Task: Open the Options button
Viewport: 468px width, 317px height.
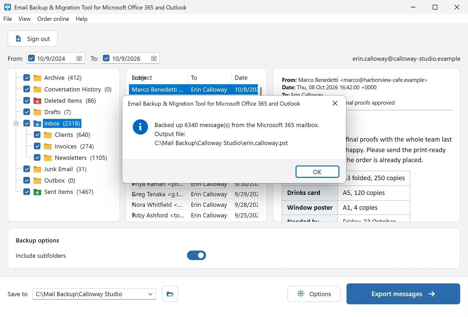Action: point(314,294)
